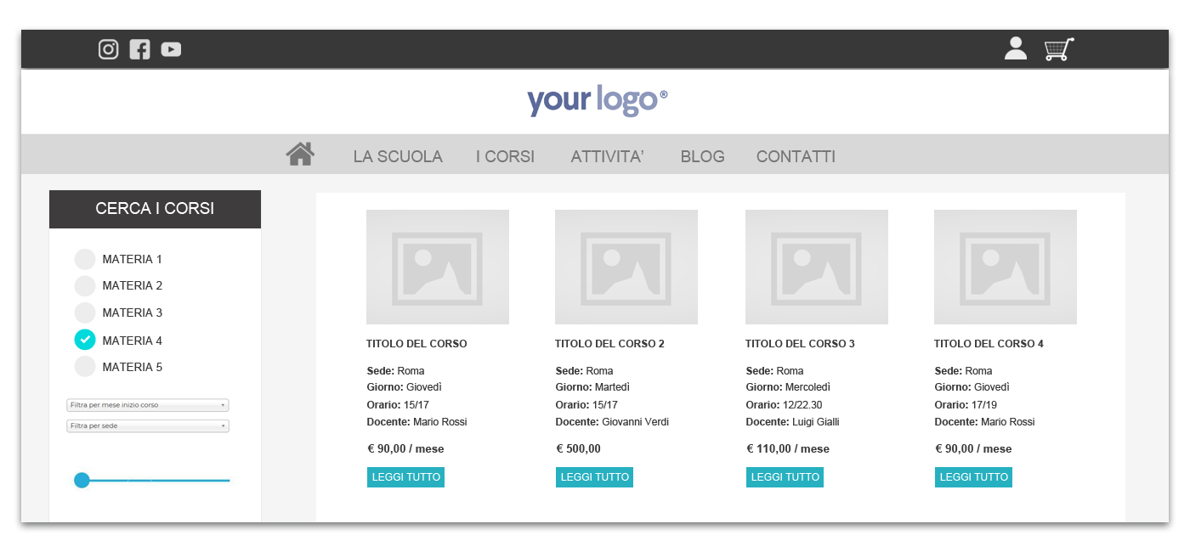Screen dimensions: 1190x552
Task: Click the 'TITOLO DEL CORSO 4' title
Action: (989, 344)
